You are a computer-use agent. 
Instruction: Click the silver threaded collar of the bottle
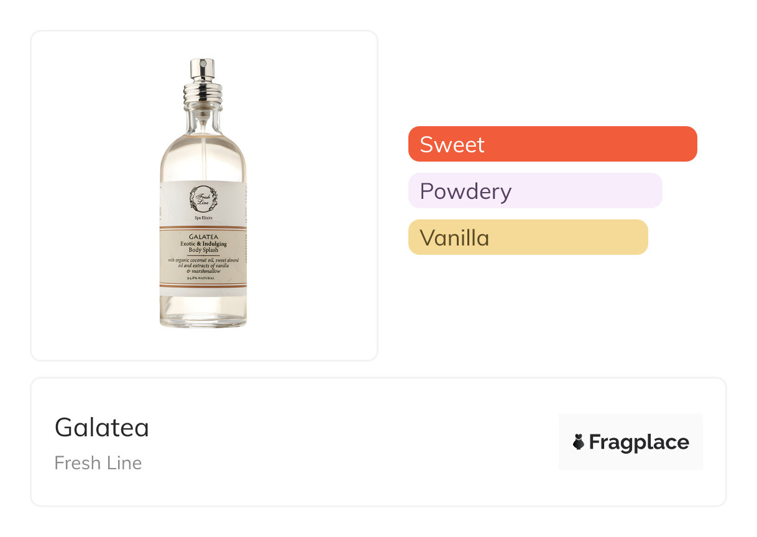point(202,94)
